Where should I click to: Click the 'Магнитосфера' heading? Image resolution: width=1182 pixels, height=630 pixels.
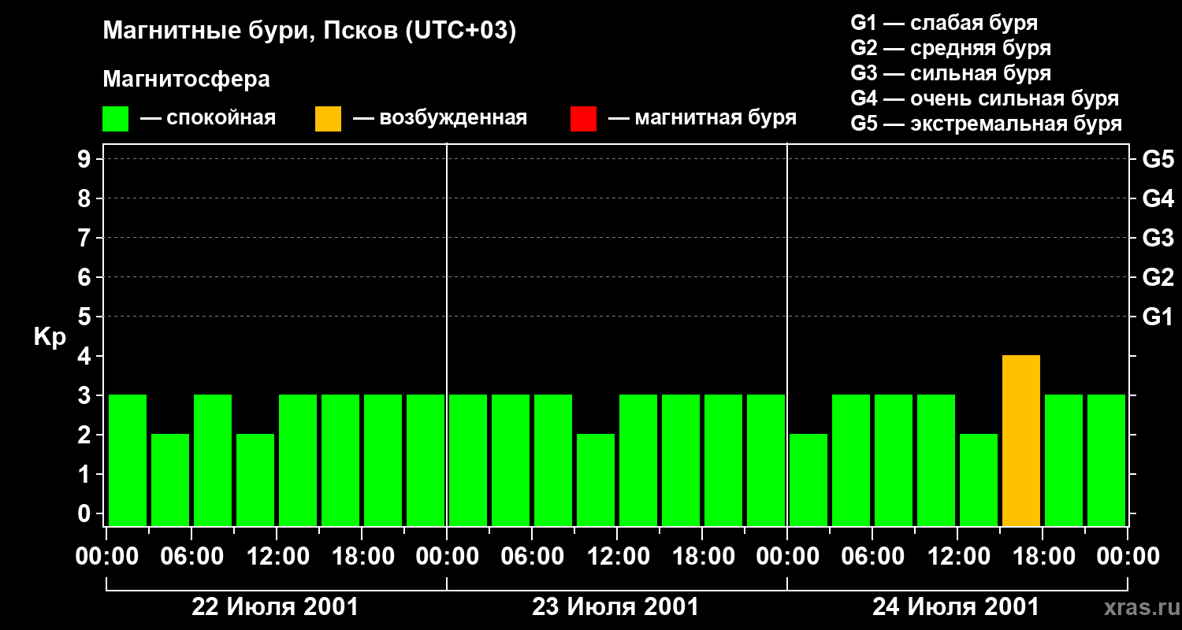coord(186,80)
